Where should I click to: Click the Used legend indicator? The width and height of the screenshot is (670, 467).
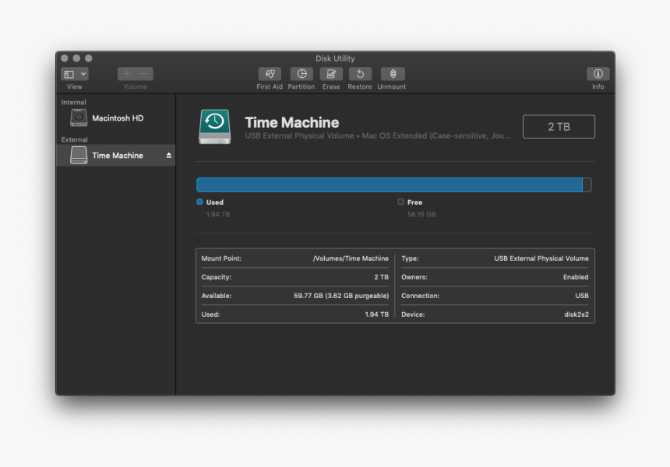coord(200,202)
